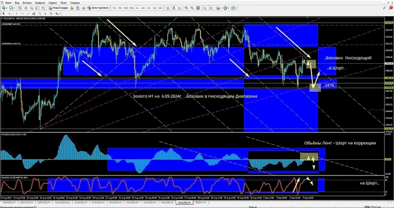Draw a vertical line tool
Viewport: 394px width, 208px height.
point(17,13)
